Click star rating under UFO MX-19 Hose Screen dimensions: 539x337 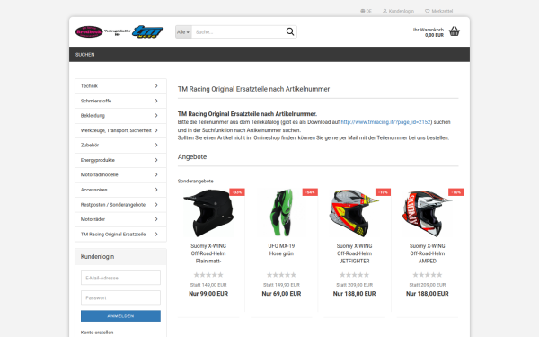[281, 275]
